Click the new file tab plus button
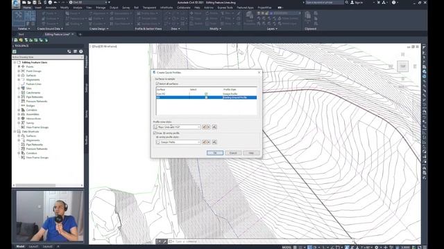The height and width of the screenshot is (249, 444). [x=80, y=34]
